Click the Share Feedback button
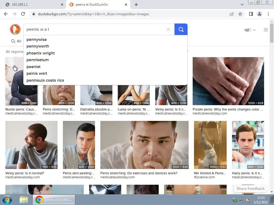 coord(250,188)
